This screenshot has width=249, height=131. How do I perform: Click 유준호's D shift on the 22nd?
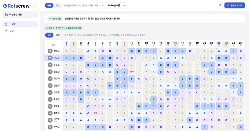click(x=219, y=65)
